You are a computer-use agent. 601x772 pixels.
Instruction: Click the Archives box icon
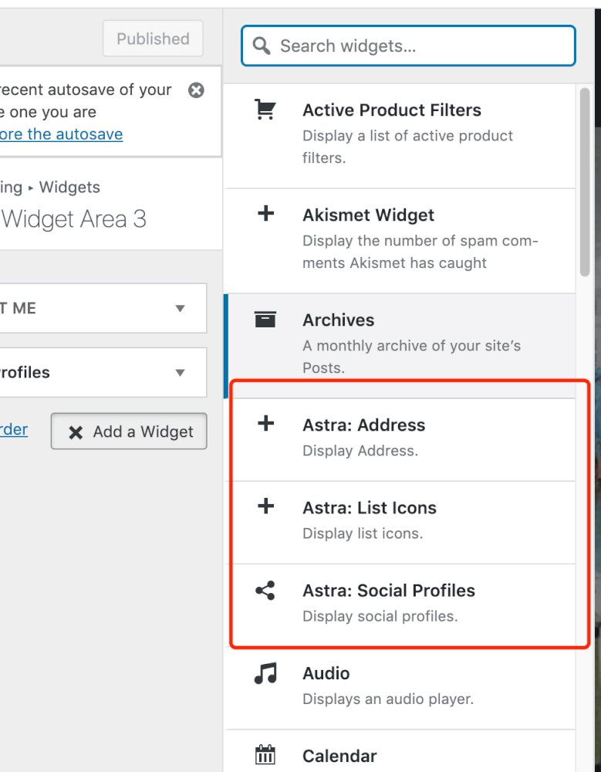click(x=265, y=320)
